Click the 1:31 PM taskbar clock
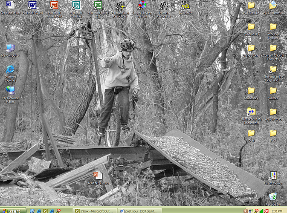Viewport: 287px width, 213px height. (277, 211)
